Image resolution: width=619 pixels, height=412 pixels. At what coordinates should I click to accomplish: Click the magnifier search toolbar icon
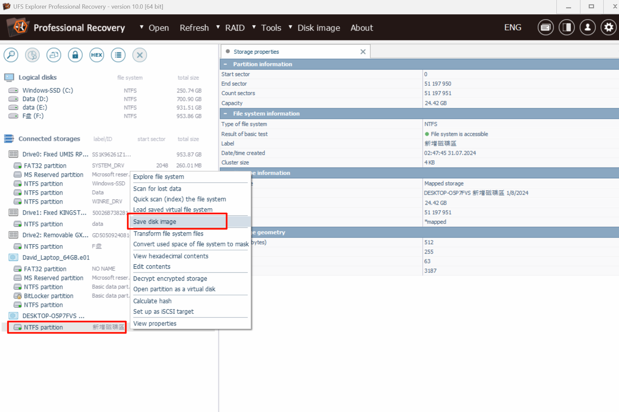pyautogui.click(x=11, y=55)
